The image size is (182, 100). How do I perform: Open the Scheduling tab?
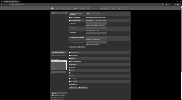tap(103, 8)
